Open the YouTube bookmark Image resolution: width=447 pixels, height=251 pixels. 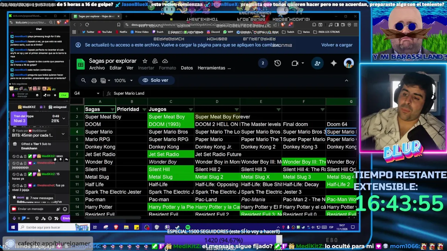pyautogui.click(x=104, y=32)
